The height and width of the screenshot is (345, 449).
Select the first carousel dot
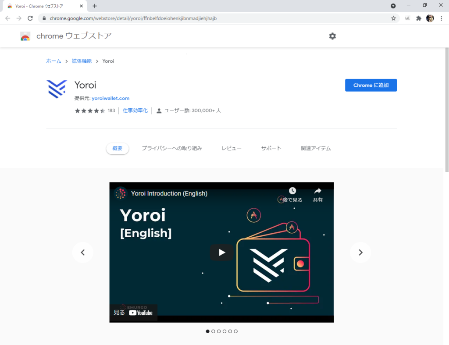pyautogui.click(x=207, y=331)
